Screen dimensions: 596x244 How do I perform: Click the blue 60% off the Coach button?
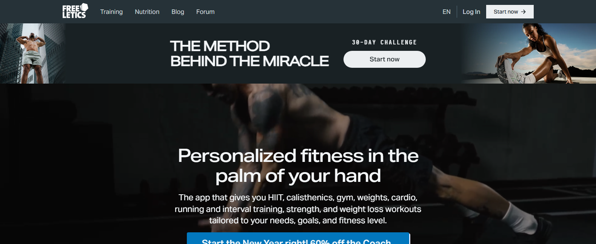[298, 238]
